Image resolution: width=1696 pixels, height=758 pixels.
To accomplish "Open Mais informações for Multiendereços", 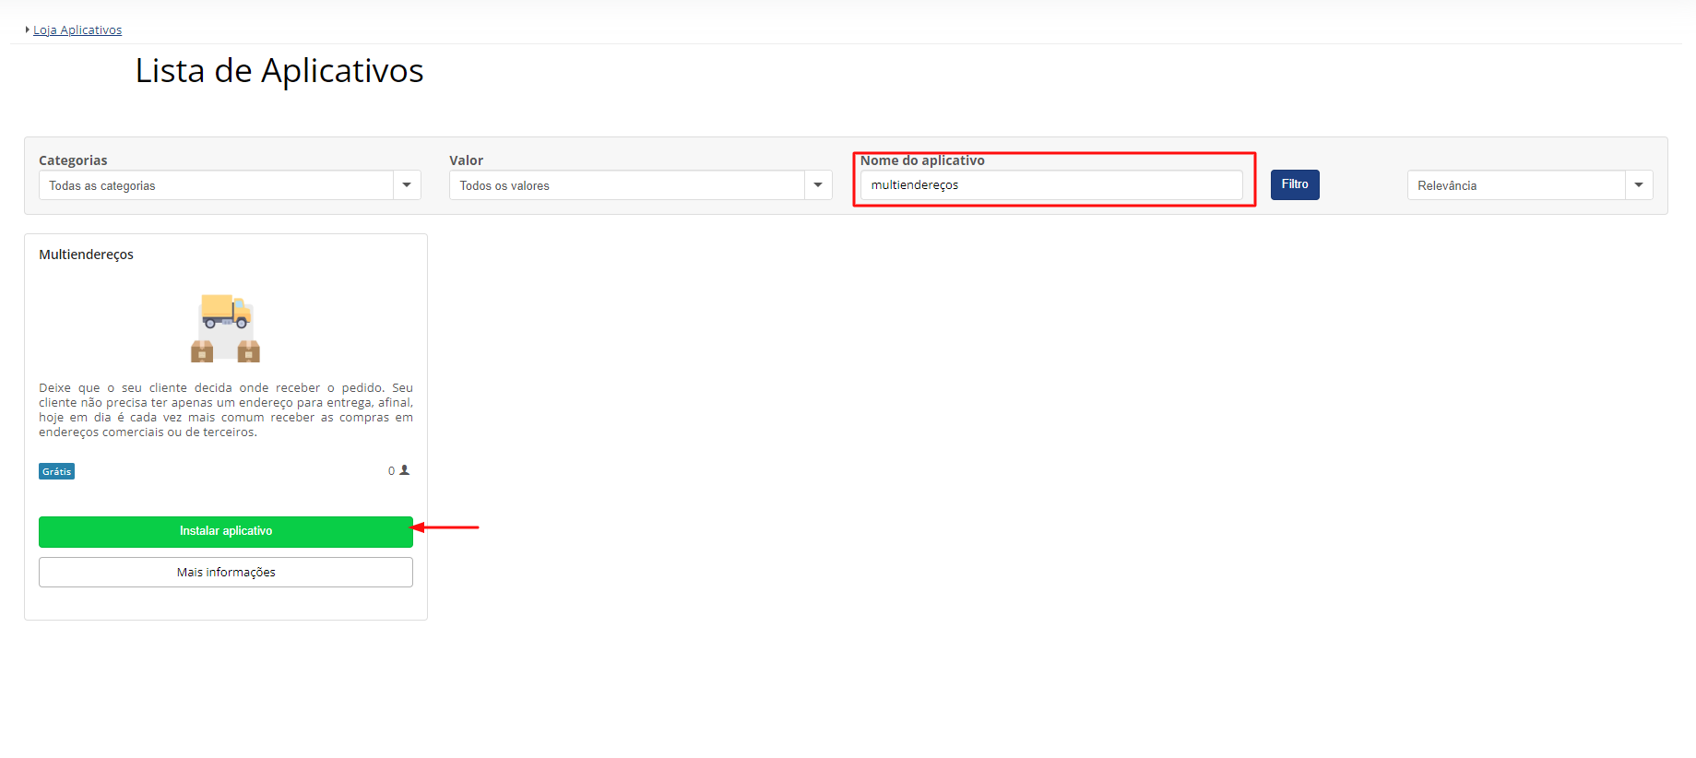I will click(226, 572).
